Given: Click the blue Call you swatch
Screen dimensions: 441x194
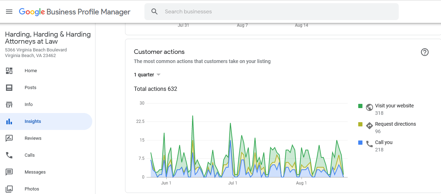Looking at the screenshot, I should (x=360, y=143).
